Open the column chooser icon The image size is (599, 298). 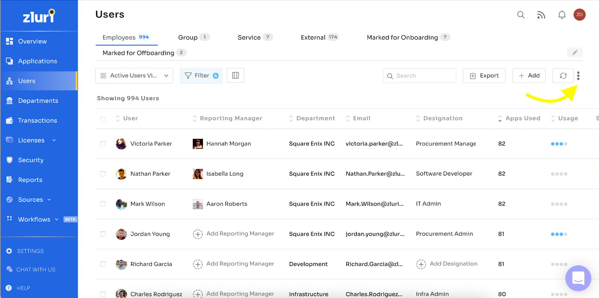(235, 76)
